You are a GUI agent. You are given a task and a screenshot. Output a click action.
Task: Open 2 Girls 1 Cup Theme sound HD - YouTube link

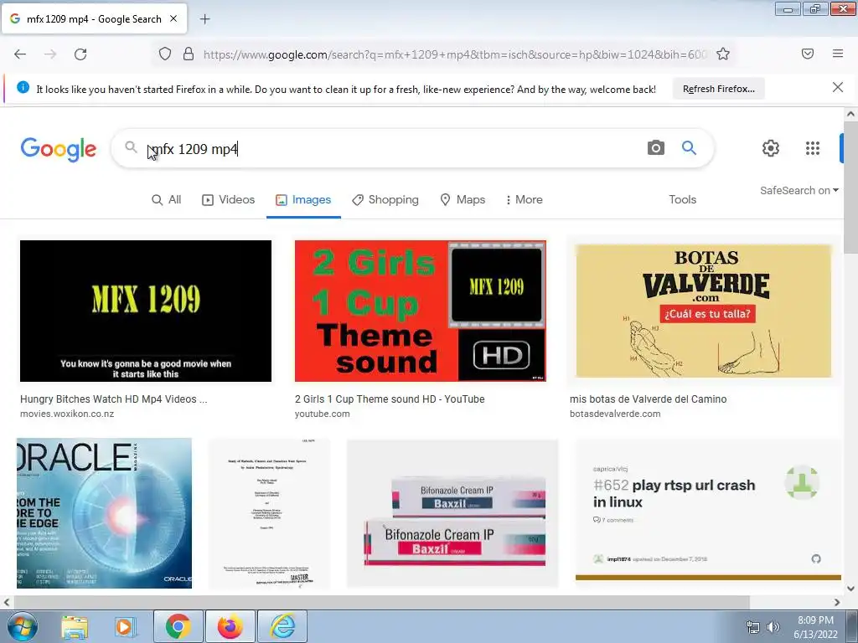tap(390, 399)
